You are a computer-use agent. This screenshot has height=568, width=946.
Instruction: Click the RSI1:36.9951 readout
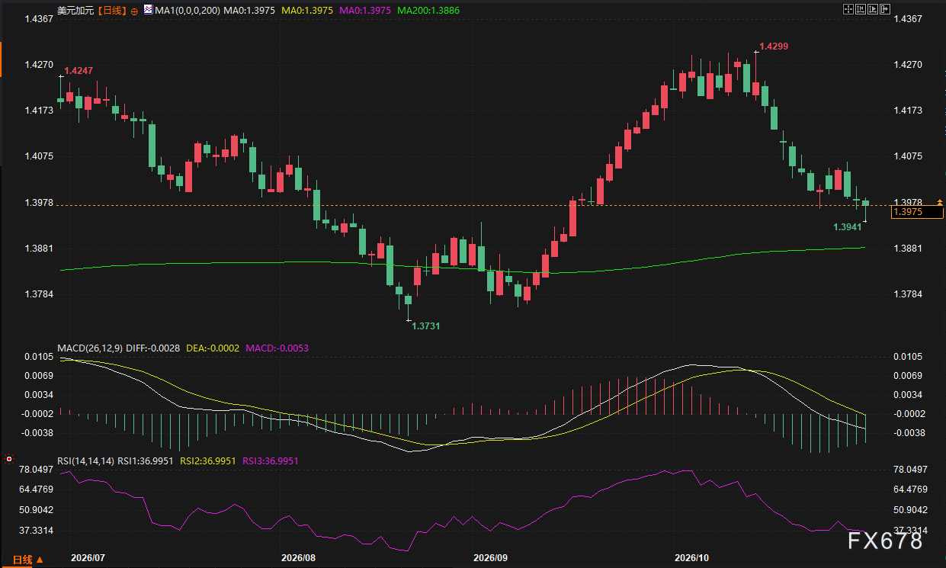(147, 461)
